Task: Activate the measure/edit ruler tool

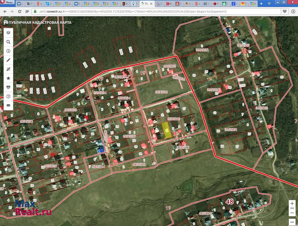Action: click(8, 69)
